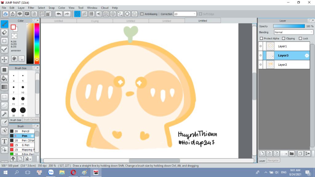Screen dimensions: 315x177
Task: Select the transparent color swatch
Action: click(14, 36)
